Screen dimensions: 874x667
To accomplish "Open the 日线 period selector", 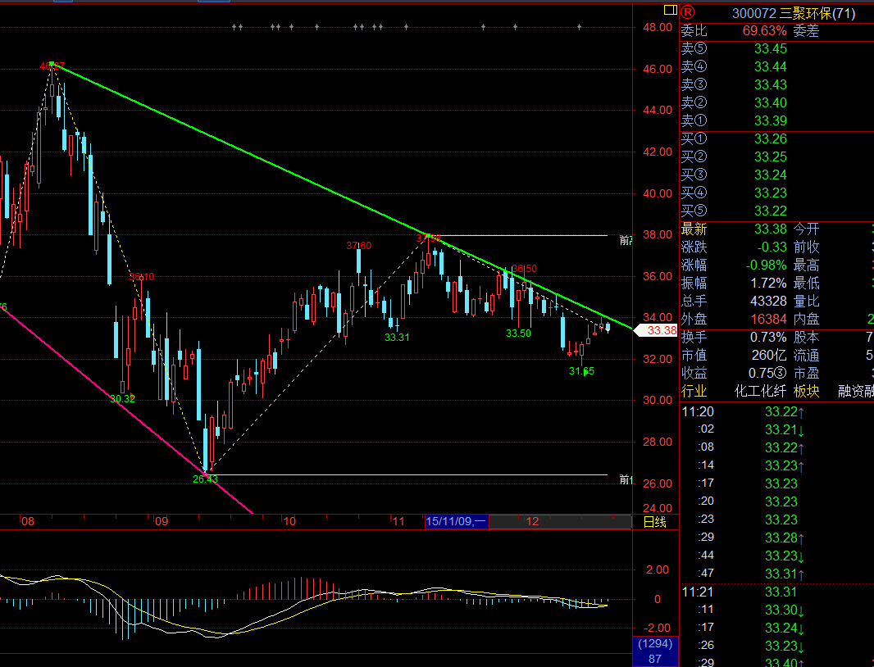I will click(x=654, y=522).
